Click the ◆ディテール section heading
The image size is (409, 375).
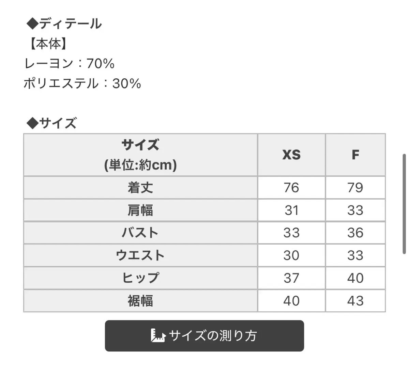(x=64, y=24)
